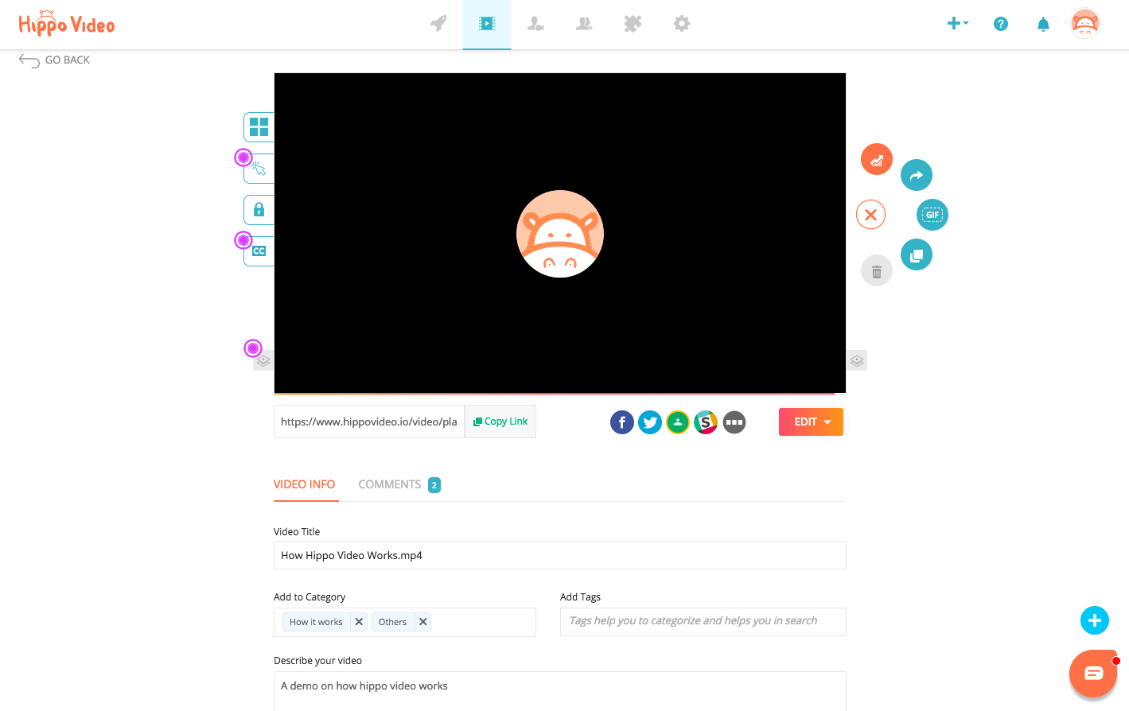Viewport: 1129px width, 711px height.
Task: Open thumbnail options with the grid icon
Action: coord(258,126)
